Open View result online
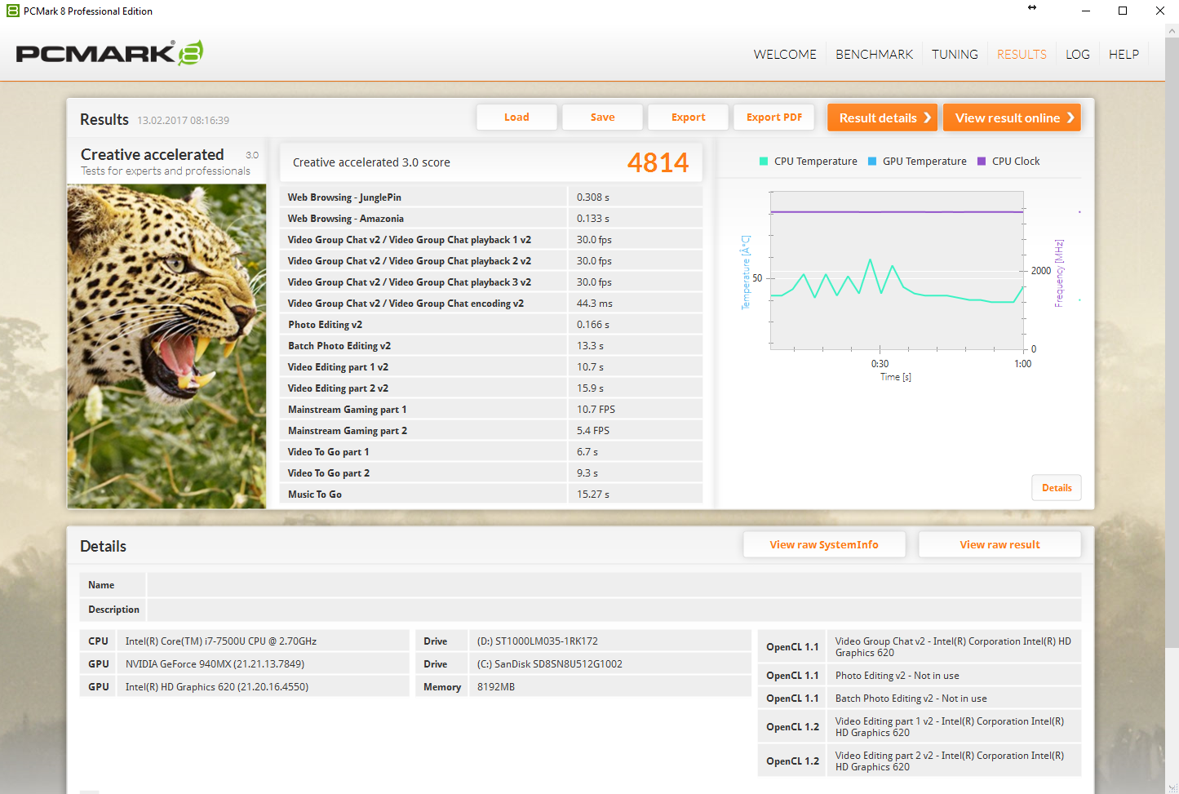This screenshot has height=794, width=1179. tap(1012, 118)
